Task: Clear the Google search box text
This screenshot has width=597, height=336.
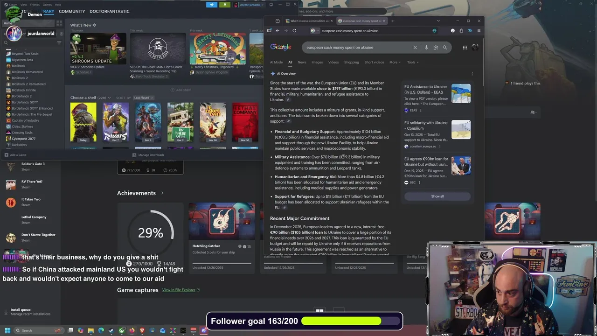Action: point(415,47)
